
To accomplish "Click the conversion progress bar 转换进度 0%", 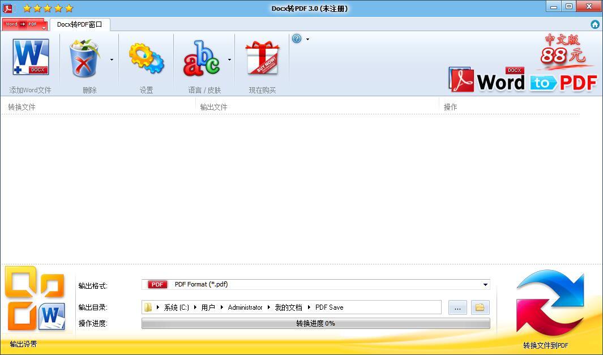I will (x=316, y=323).
